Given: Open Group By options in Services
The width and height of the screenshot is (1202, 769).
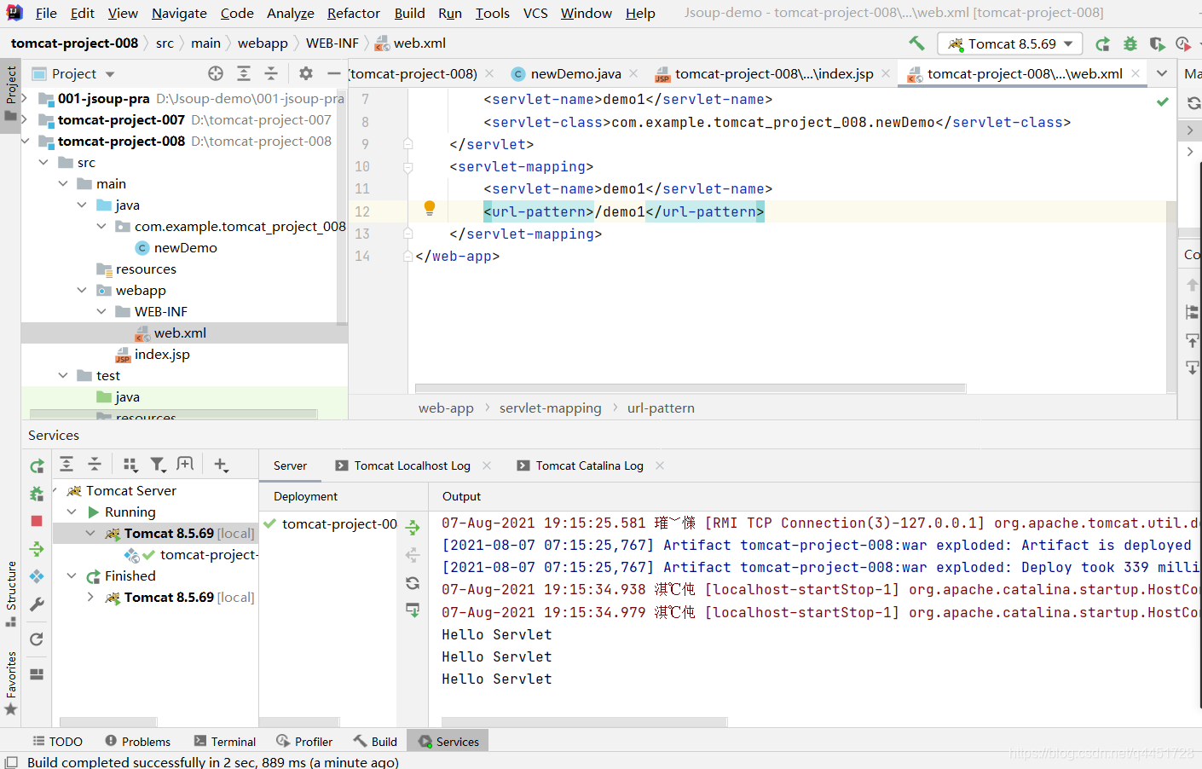Looking at the screenshot, I should click(x=130, y=464).
